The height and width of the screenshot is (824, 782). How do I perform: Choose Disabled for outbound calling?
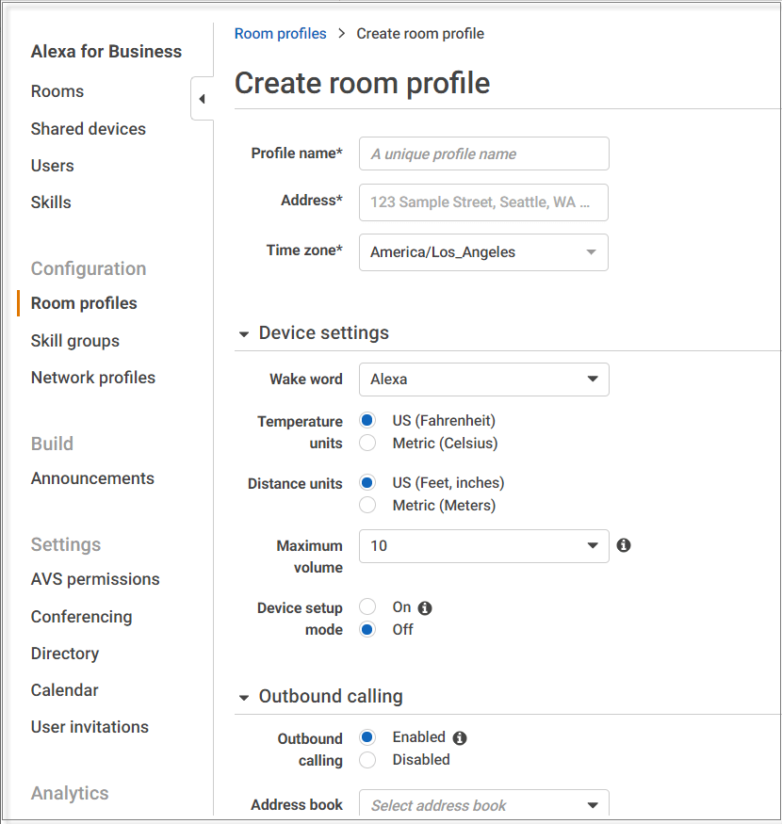point(367,759)
